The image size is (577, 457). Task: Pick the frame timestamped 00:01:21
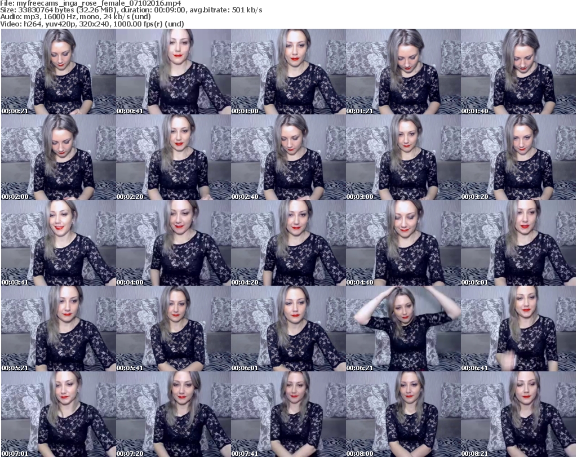click(x=403, y=72)
